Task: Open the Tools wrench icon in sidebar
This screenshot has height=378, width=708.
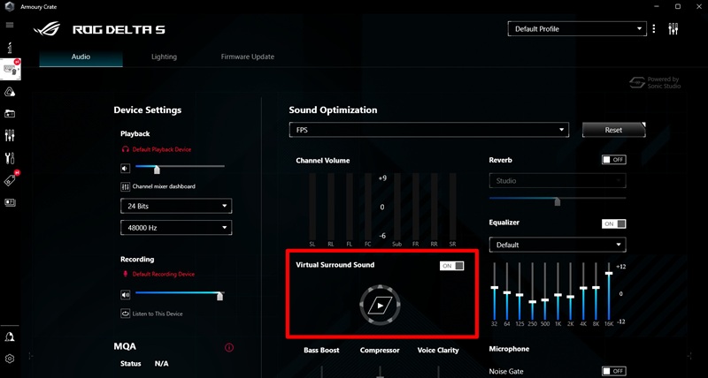Action: click(x=10, y=158)
